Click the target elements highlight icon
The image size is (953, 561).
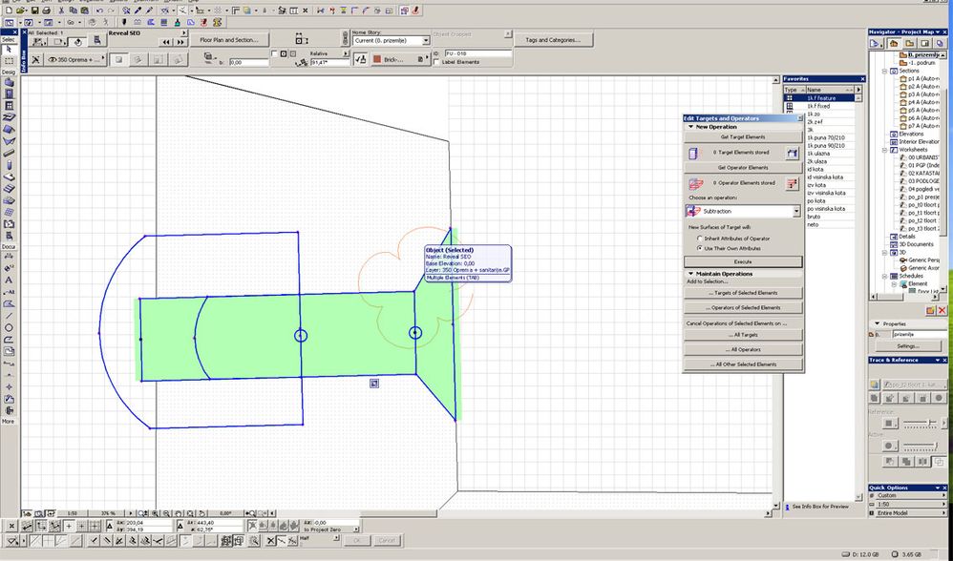coord(792,153)
